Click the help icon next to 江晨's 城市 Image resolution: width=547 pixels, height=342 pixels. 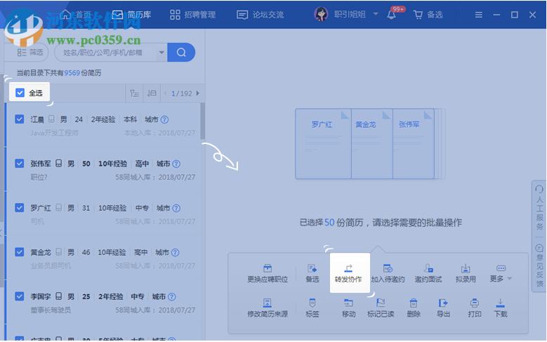point(164,119)
